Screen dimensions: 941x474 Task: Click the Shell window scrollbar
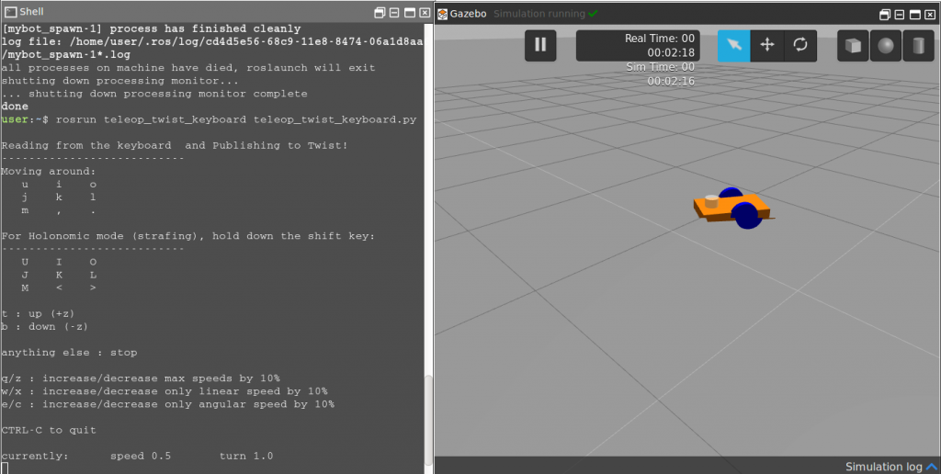428,420
